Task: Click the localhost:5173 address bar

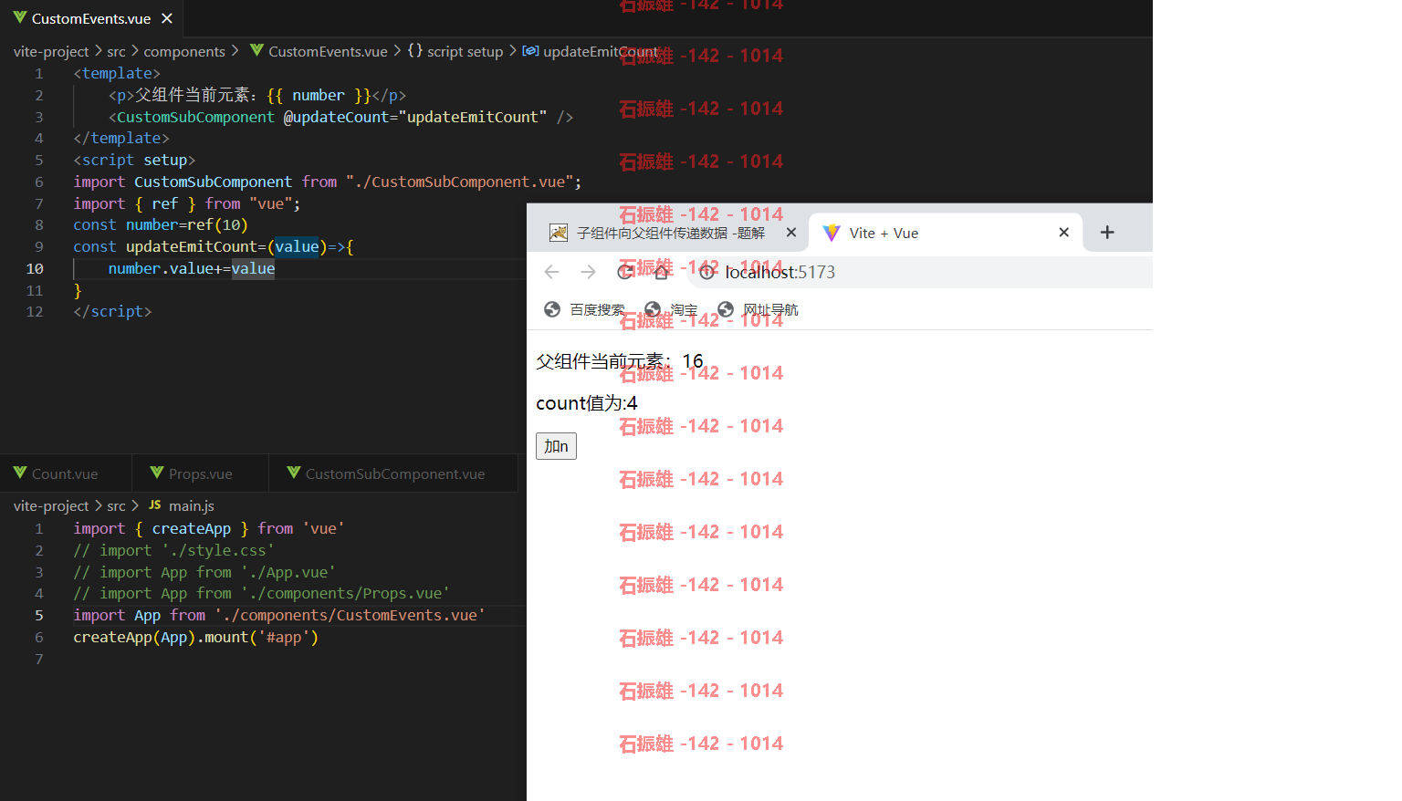Action: tap(919, 272)
